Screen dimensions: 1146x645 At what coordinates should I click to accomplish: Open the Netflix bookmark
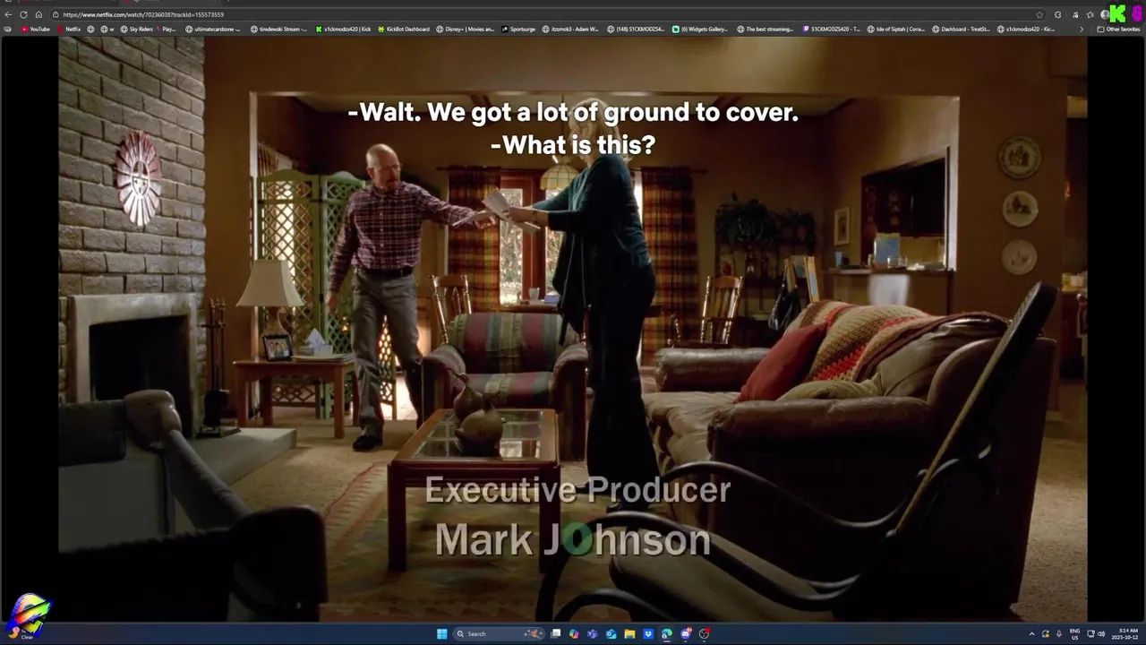point(69,29)
